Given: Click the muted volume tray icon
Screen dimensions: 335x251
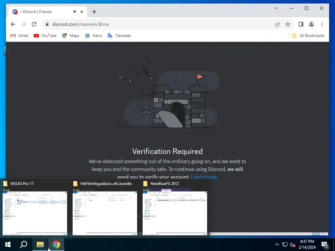Looking at the screenshot, I should [x=292, y=244].
